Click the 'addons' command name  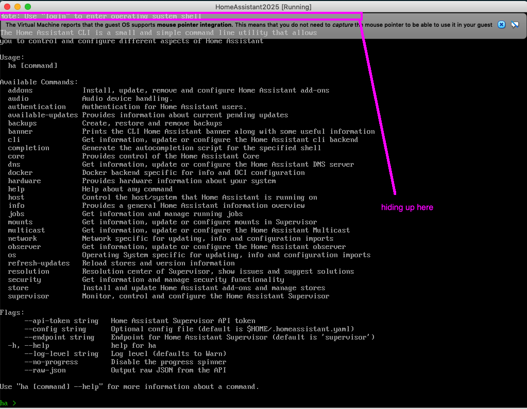(x=20, y=90)
